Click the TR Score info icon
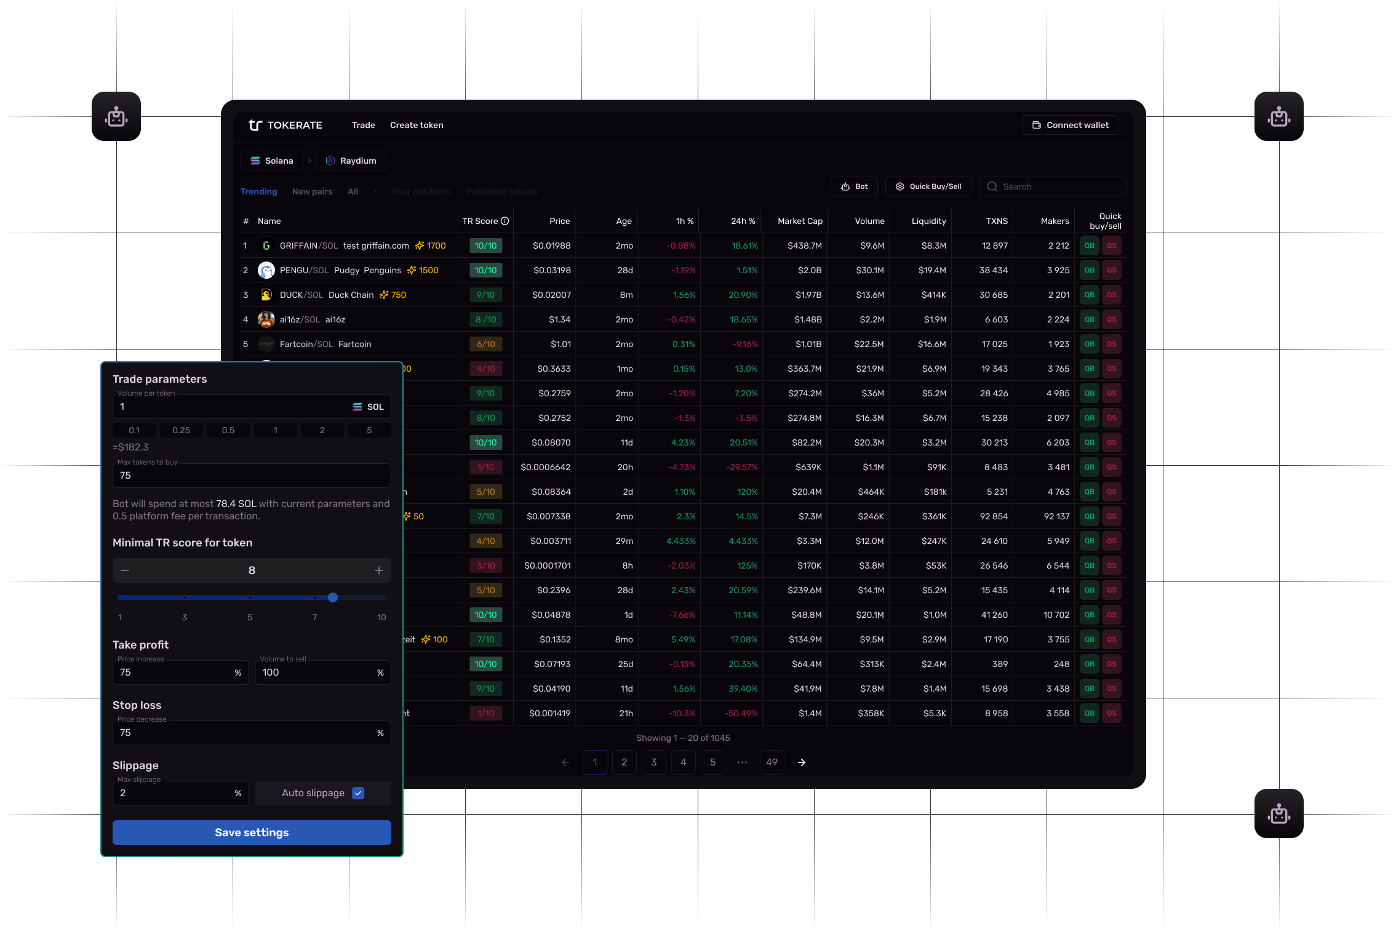This screenshot has width=1396, height=931. click(505, 221)
